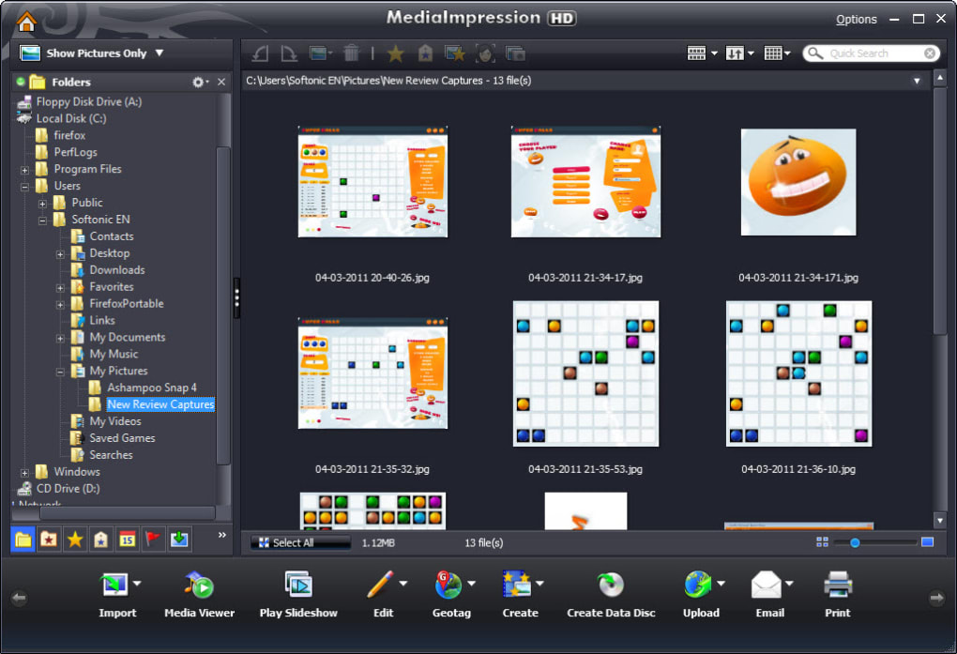Rotate image left using toolbar icon
The width and height of the screenshot is (957, 654).
[x=261, y=53]
